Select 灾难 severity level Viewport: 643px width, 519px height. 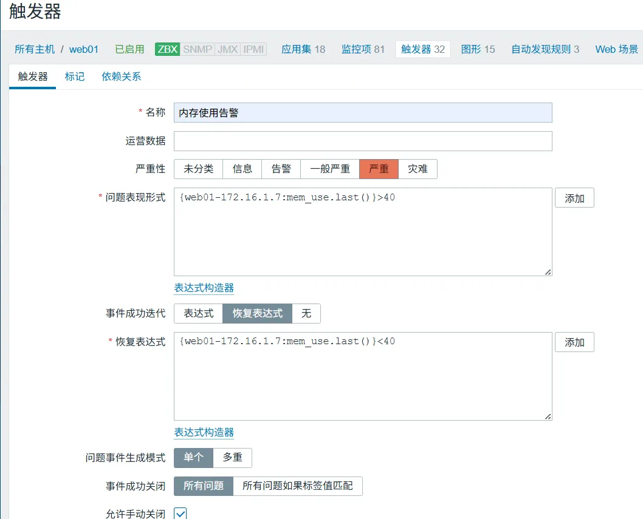pos(418,169)
